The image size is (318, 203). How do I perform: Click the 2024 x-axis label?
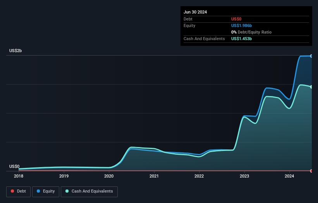pyautogui.click(x=289, y=176)
